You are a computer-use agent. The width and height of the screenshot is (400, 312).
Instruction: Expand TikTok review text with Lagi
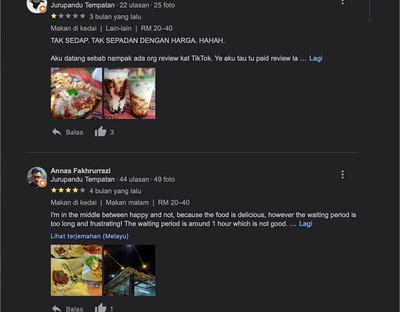[316, 58]
